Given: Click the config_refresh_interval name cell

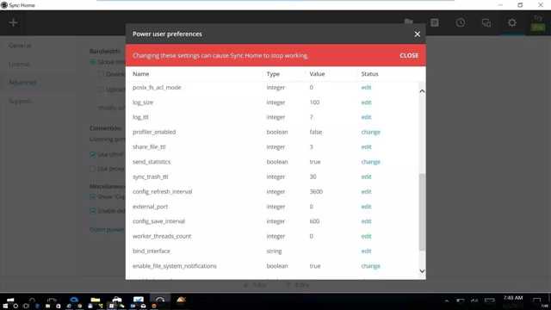Looking at the screenshot, I should (163, 191).
